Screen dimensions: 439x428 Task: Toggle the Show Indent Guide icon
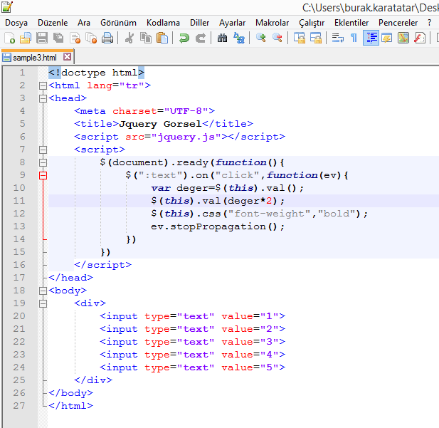tap(371, 38)
